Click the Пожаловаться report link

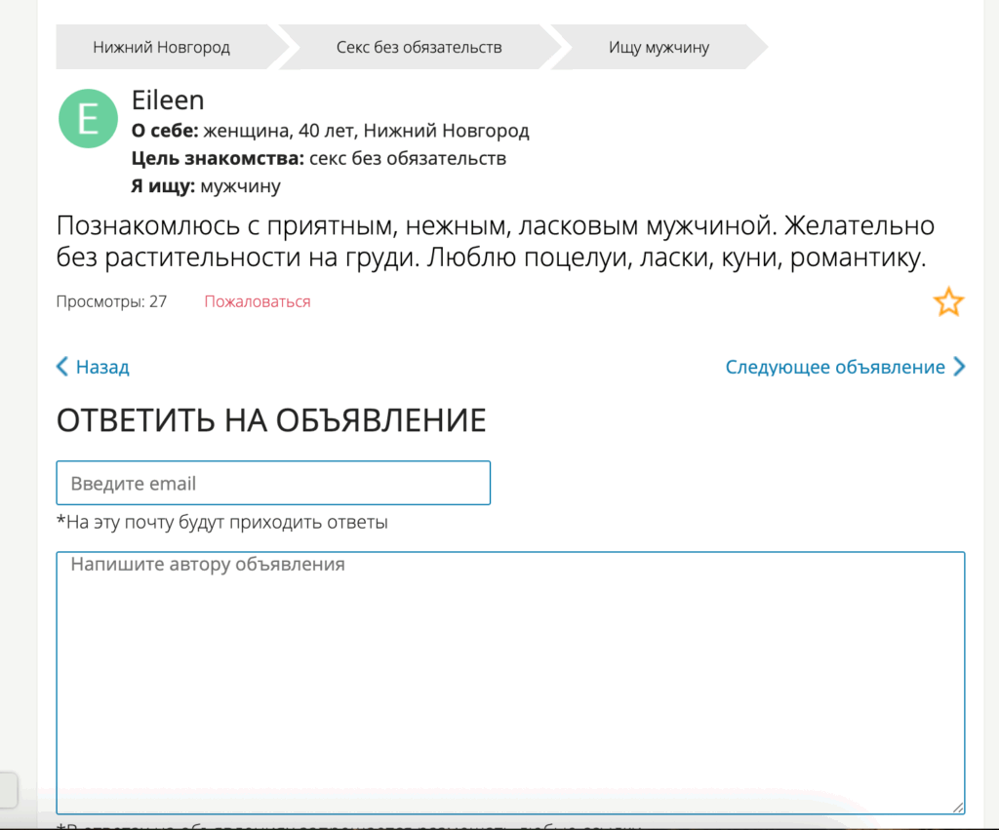(257, 302)
